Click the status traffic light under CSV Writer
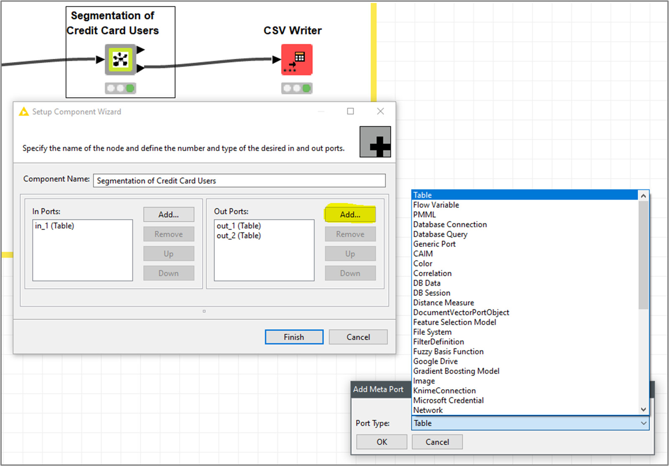Screen dimensions: 669x466 [297, 88]
